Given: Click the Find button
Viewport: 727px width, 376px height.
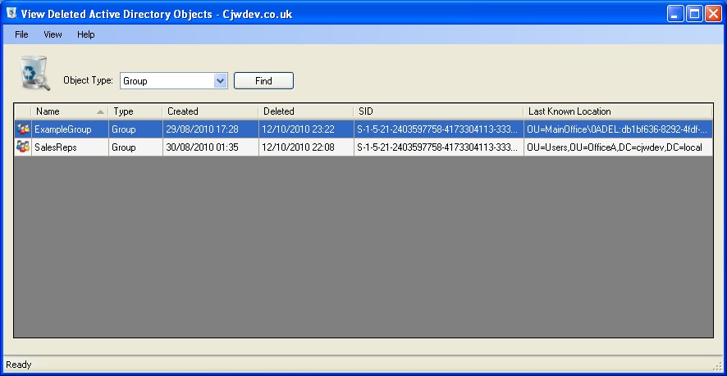Looking at the screenshot, I should [263, 81].
